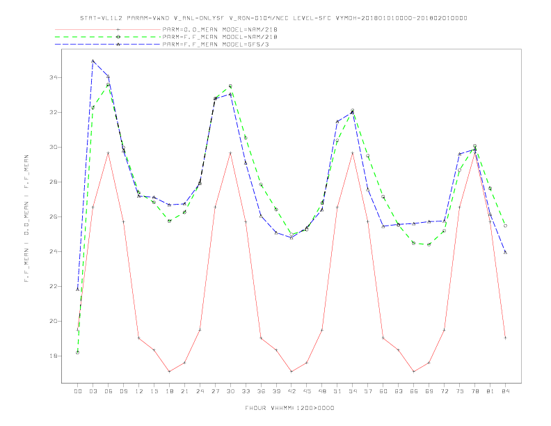
Task: Select legend entry PARM=F.F_MEAN MODEL=NAM/218
Action: [220, 37]
